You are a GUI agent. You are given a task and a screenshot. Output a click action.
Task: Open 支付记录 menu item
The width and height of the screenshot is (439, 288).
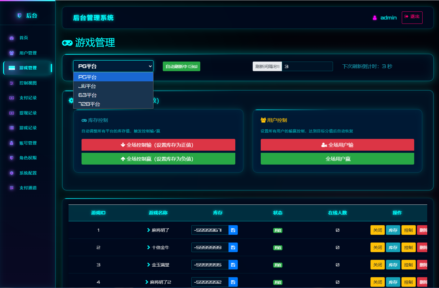[x=28, y=98]
